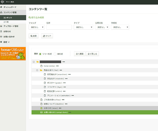
Task: Click the 名称 text input field
Action: 59,27
